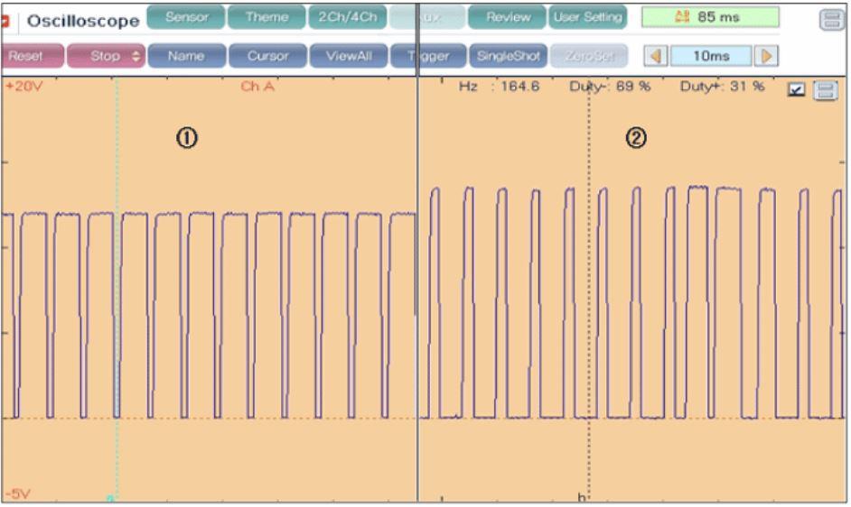Activate SingleShot capture

click(x=507, y=56)
